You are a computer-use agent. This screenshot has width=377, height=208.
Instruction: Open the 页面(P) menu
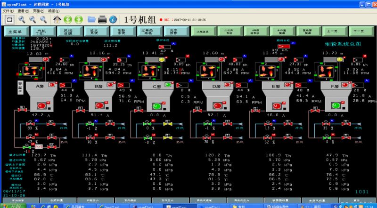click(39, 10)
